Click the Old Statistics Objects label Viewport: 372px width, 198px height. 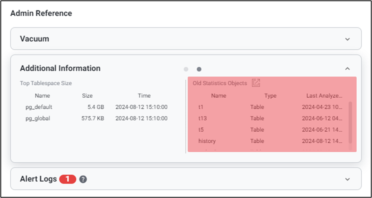point(220,83)
